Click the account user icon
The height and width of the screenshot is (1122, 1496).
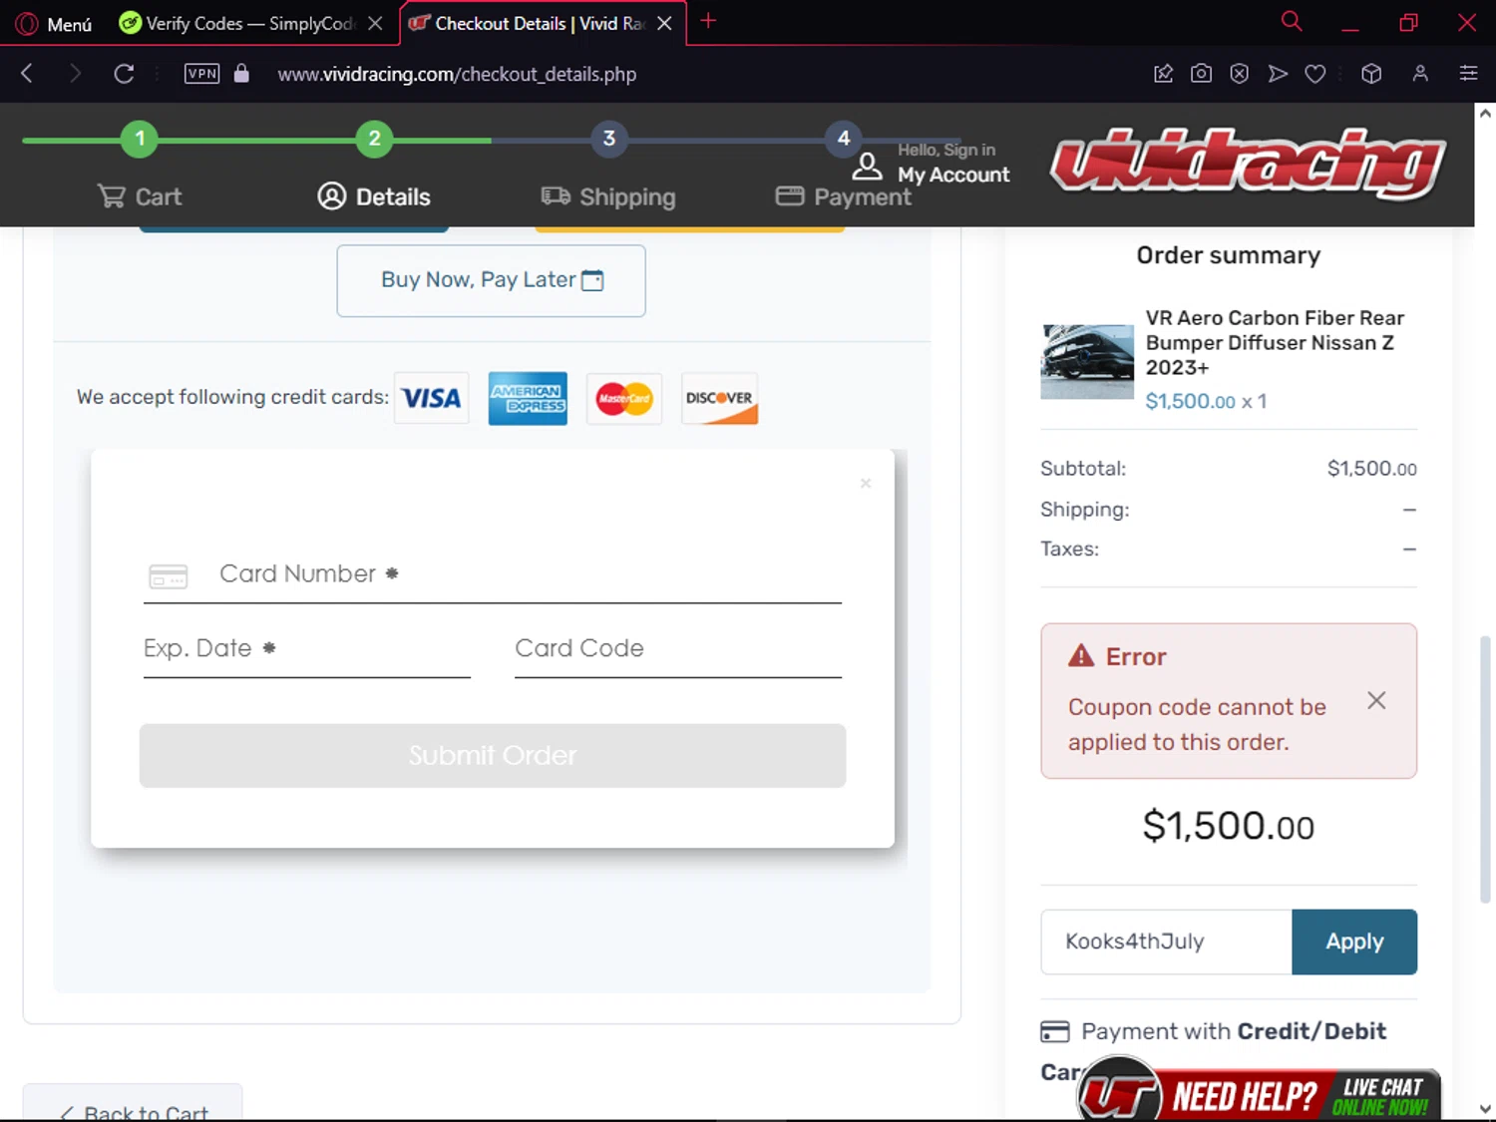click(867, 165)
